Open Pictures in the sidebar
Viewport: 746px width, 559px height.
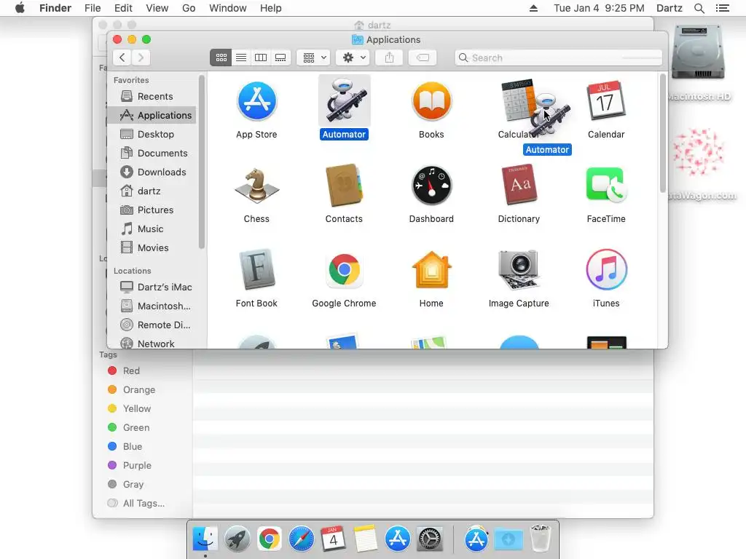152,210
